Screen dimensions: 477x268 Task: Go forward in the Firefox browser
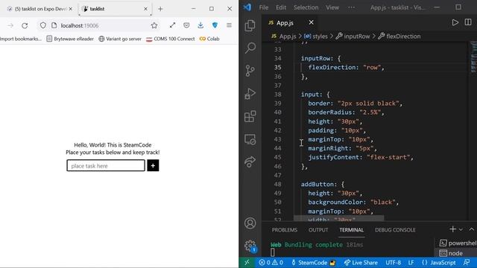(x=10, y=26)
